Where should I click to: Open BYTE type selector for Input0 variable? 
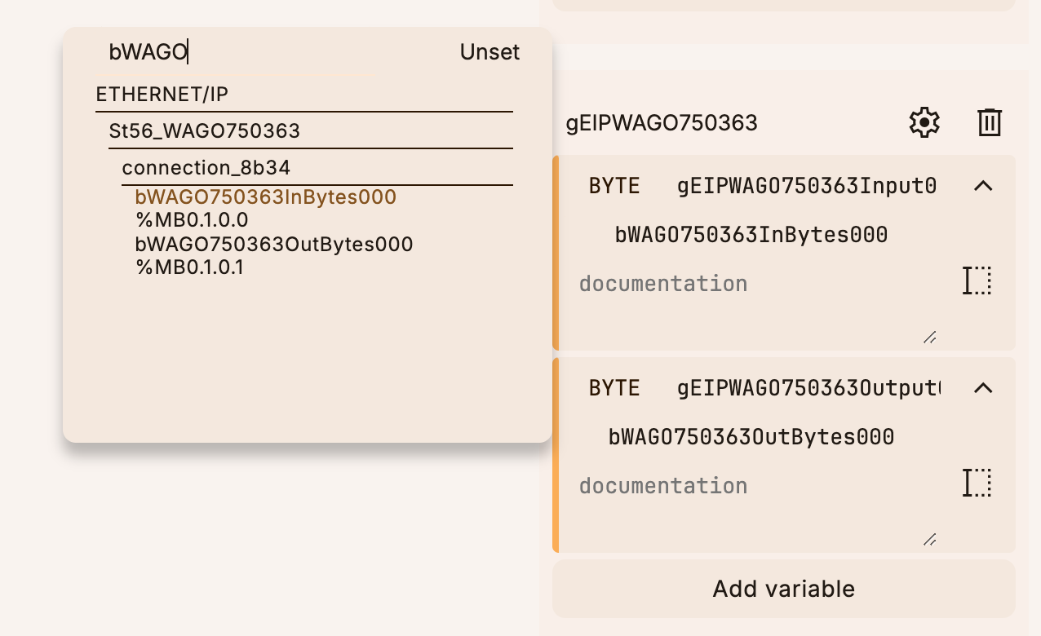(x=614, y=186)
